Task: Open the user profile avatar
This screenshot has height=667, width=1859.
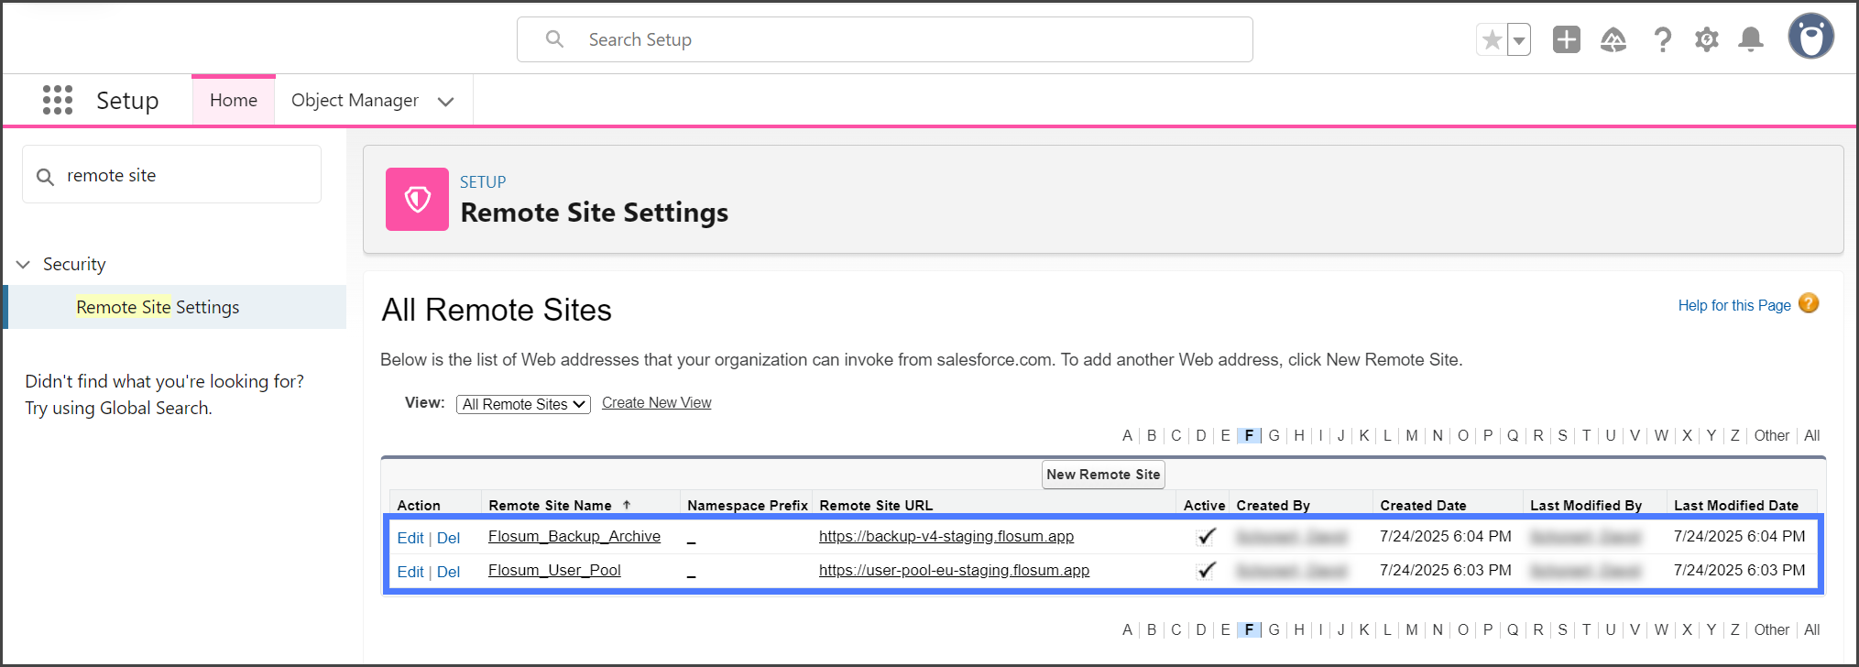Action: coord(1810,38)
